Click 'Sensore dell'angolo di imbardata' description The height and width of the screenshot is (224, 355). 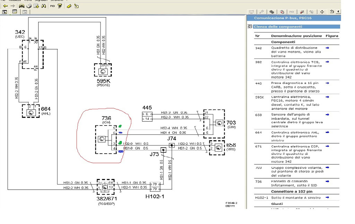click(297, 120)
